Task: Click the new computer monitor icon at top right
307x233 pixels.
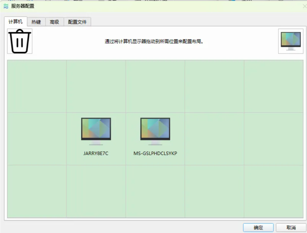Action: point(291,41)
